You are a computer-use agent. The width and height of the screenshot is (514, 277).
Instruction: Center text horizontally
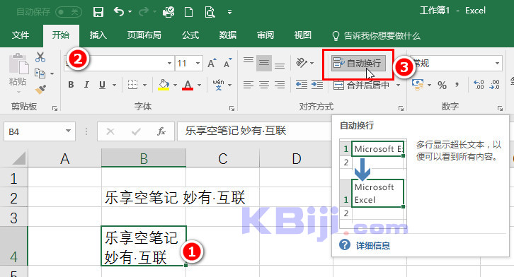tap(264, 85)
